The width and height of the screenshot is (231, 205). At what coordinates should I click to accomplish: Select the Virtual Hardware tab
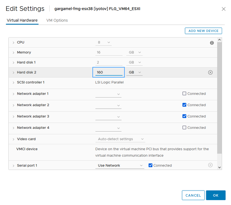pos(22,20)
